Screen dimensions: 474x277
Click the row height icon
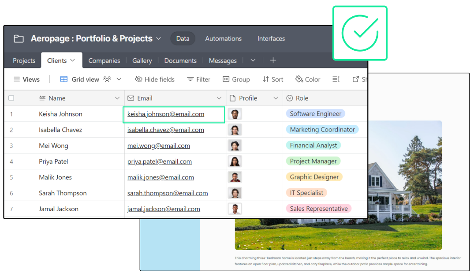click(336, 79)
